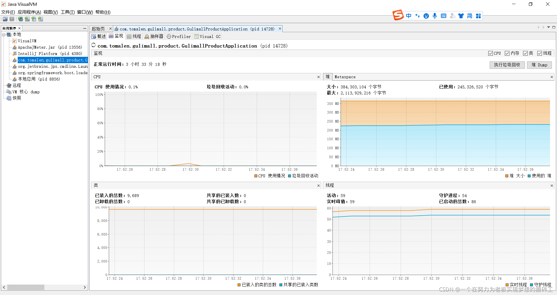557x295 pixels.
Task: Open the 工具 menu
Action: [68, 12]
